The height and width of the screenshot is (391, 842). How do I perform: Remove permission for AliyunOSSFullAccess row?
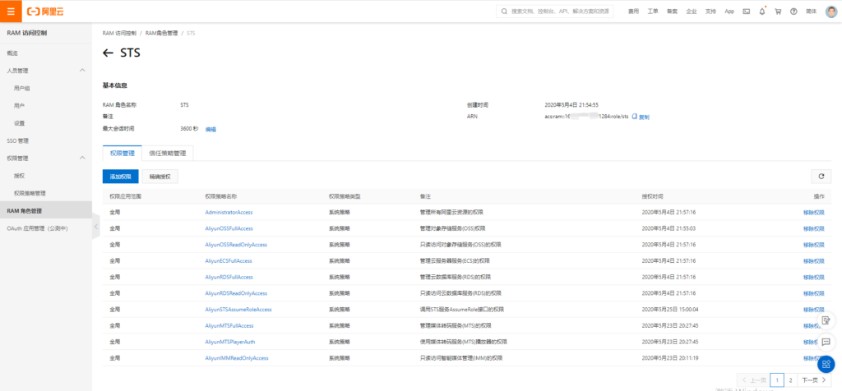813,228
